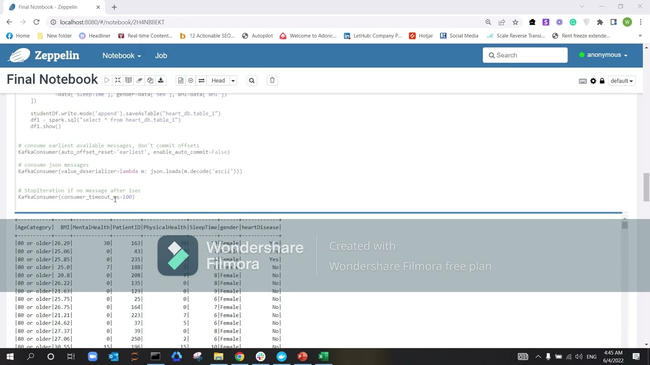Click the page vertical scrollbar thumb
This screenshot has height=365, width=650.
646,187
